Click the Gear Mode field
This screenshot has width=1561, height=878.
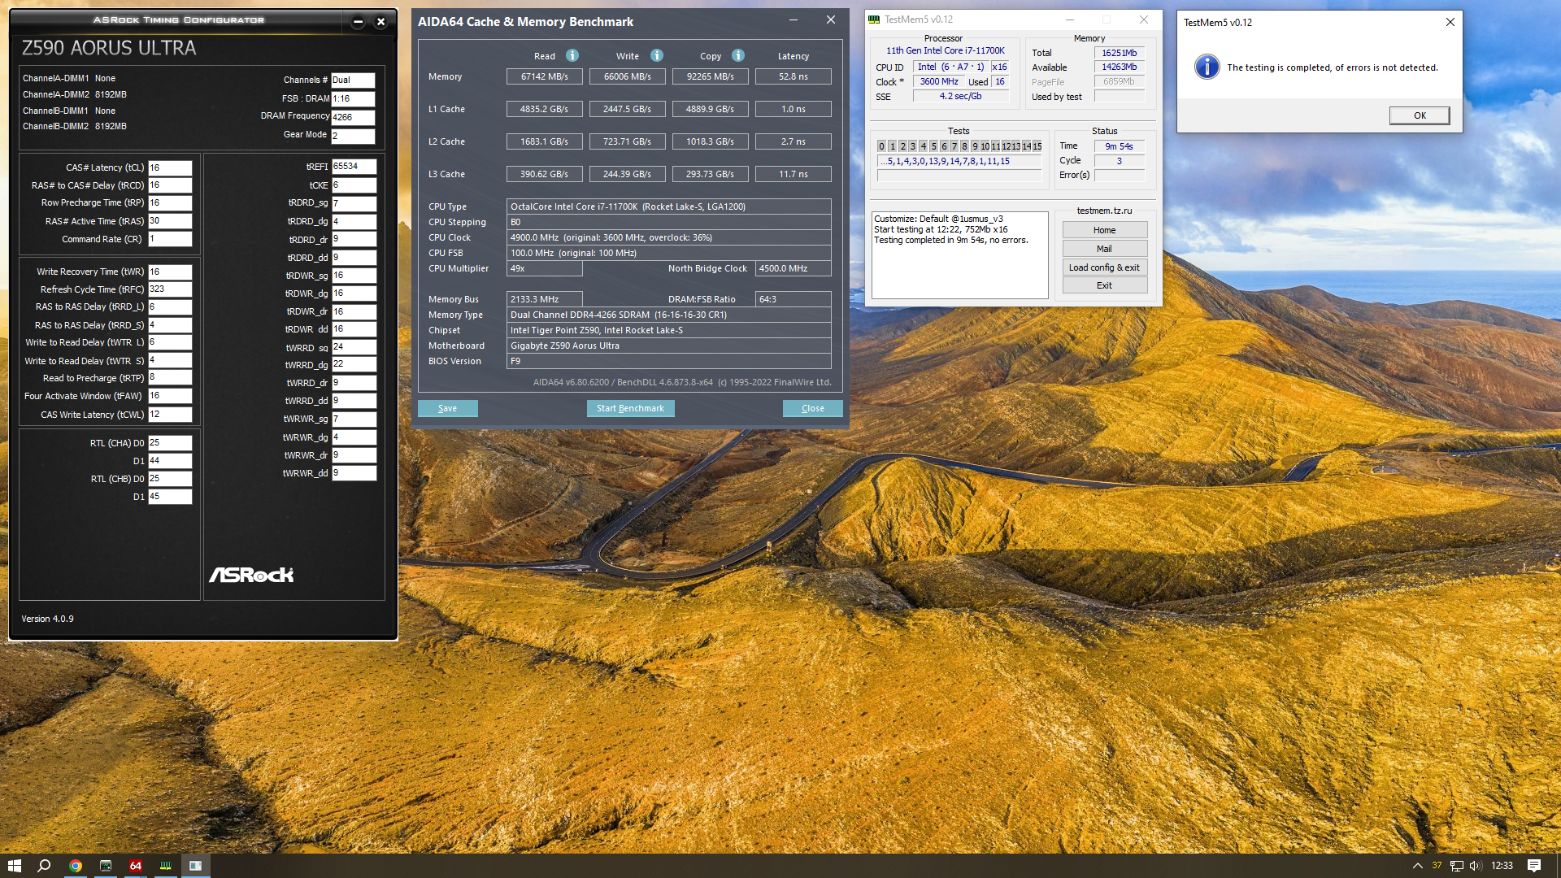click(354, 136)
